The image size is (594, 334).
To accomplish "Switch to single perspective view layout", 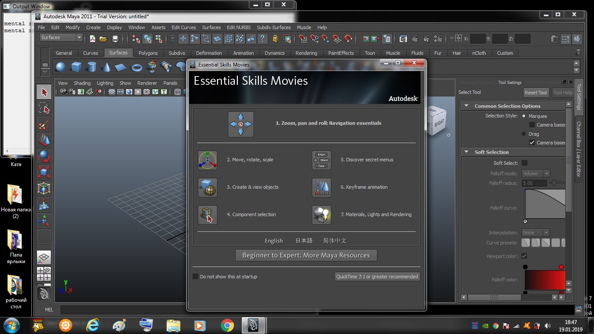I will 44,257.
